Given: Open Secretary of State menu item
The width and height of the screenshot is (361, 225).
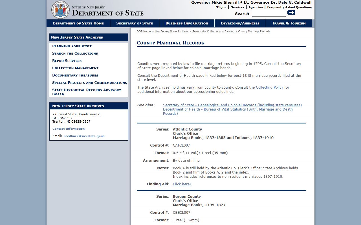Looking at the screenshot, I should pyautogui.click(x=135, y=23).
